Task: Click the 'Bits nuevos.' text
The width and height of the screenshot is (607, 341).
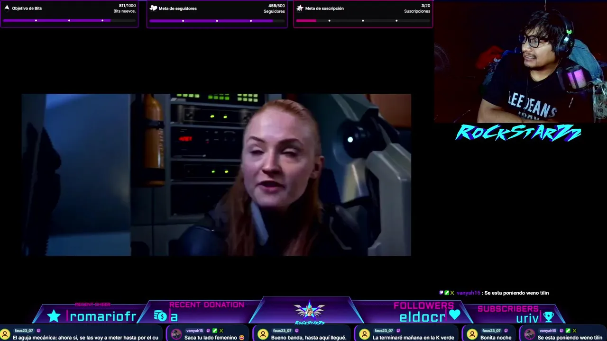Action: (x=125, y=11)
